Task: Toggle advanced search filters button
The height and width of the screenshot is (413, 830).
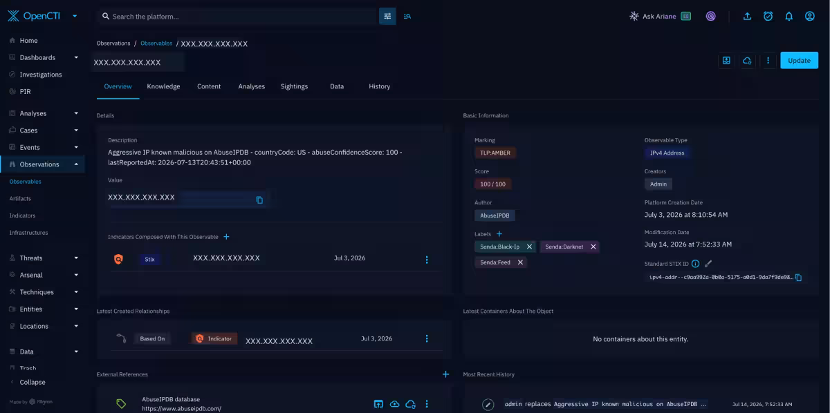Action: point(387,16)
